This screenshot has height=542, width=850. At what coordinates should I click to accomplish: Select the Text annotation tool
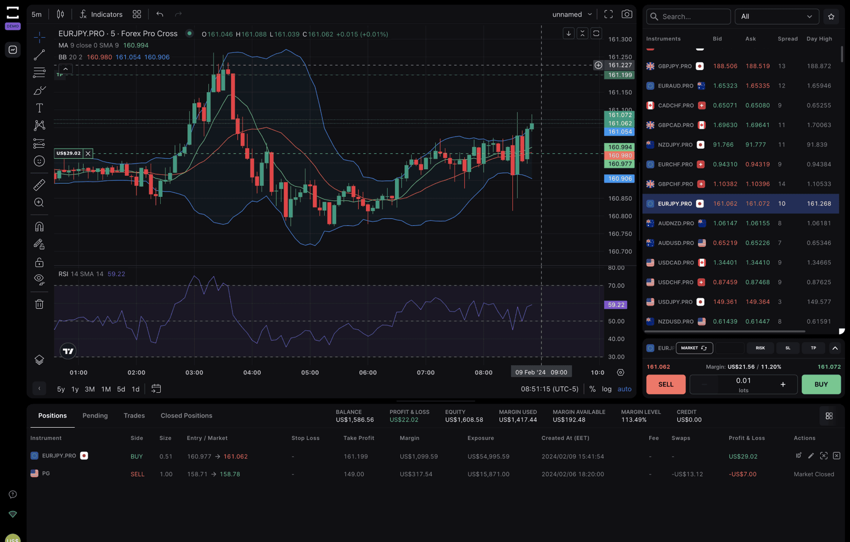pyautogui.click(x=39, y=108)
